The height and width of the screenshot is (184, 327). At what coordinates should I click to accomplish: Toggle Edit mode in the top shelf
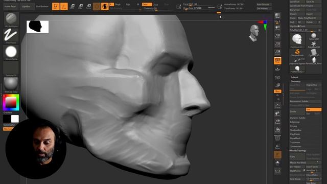[x=56, y=7]
